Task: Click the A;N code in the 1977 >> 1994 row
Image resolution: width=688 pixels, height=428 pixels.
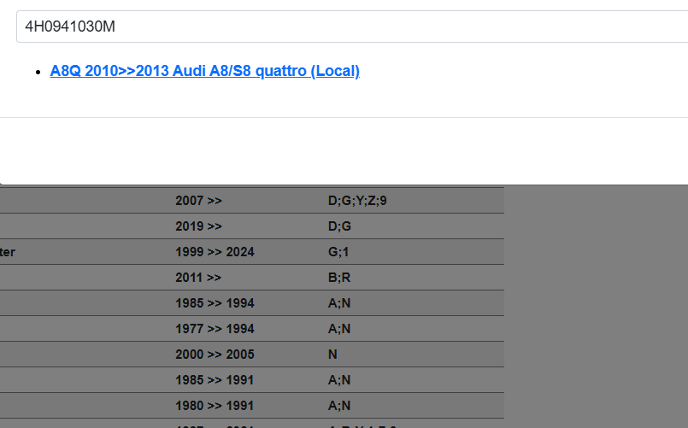Action: point(339,329)
